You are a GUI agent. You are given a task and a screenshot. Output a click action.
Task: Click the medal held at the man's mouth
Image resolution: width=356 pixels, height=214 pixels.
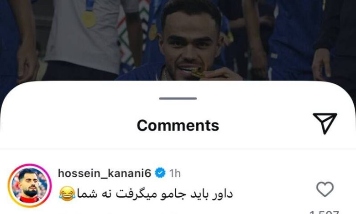click(x=197, y=73)
